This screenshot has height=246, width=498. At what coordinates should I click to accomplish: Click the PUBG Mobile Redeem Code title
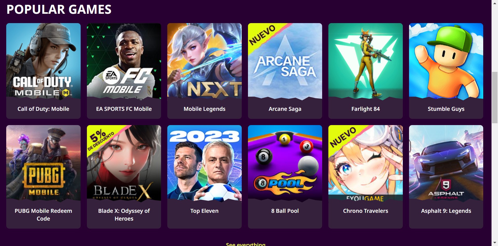click(x=43, y=215)
